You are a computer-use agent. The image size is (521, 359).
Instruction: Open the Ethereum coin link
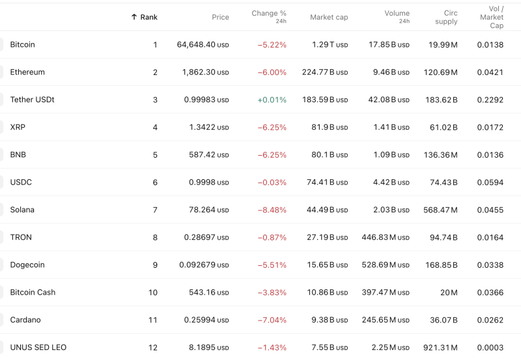click(x=27, y=72)
